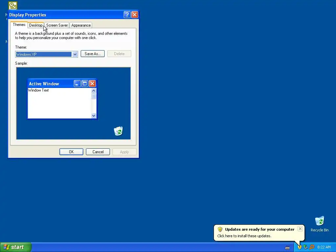Click the greyed-out Delete button
Image resolution: width=336 pixels, height=252 pixels.
tap(119, 54)
